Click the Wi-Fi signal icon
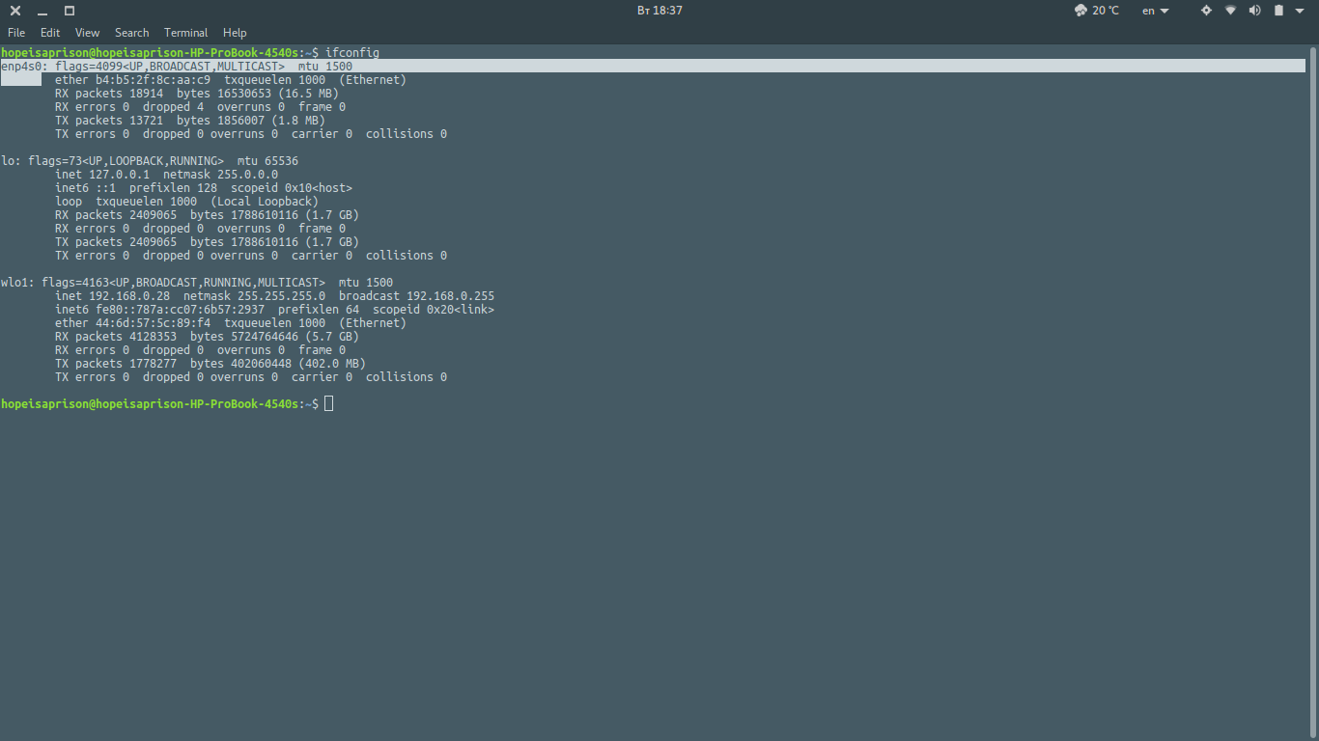Viewport: 1319px width, 741px height. 1231,11
